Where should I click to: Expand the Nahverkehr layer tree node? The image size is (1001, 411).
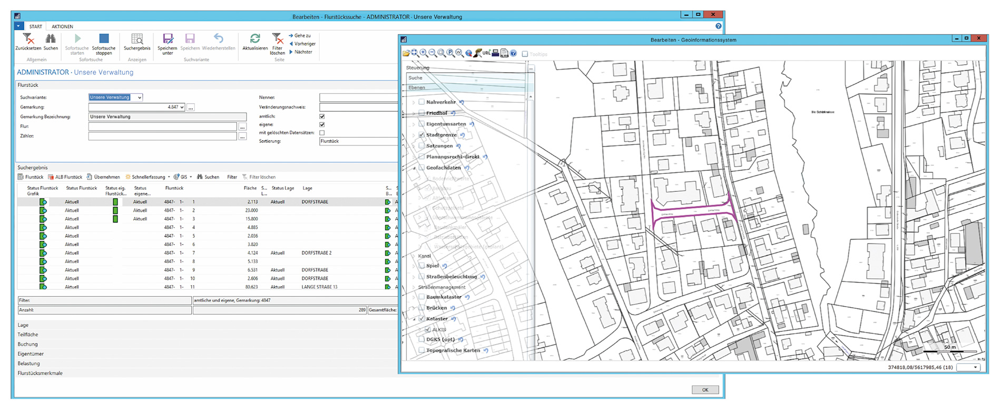(414, 102)
